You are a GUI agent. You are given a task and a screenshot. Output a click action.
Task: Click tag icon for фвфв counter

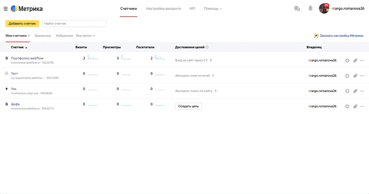tap(355, 107)
